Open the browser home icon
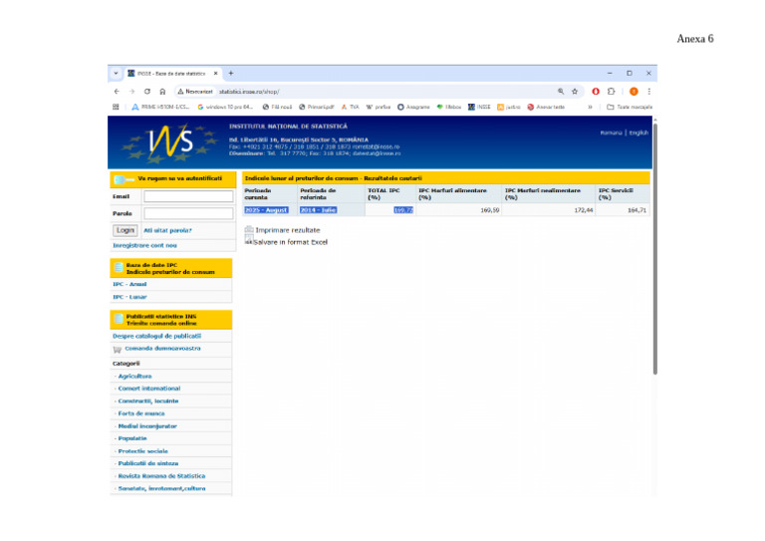 (162, 92)
